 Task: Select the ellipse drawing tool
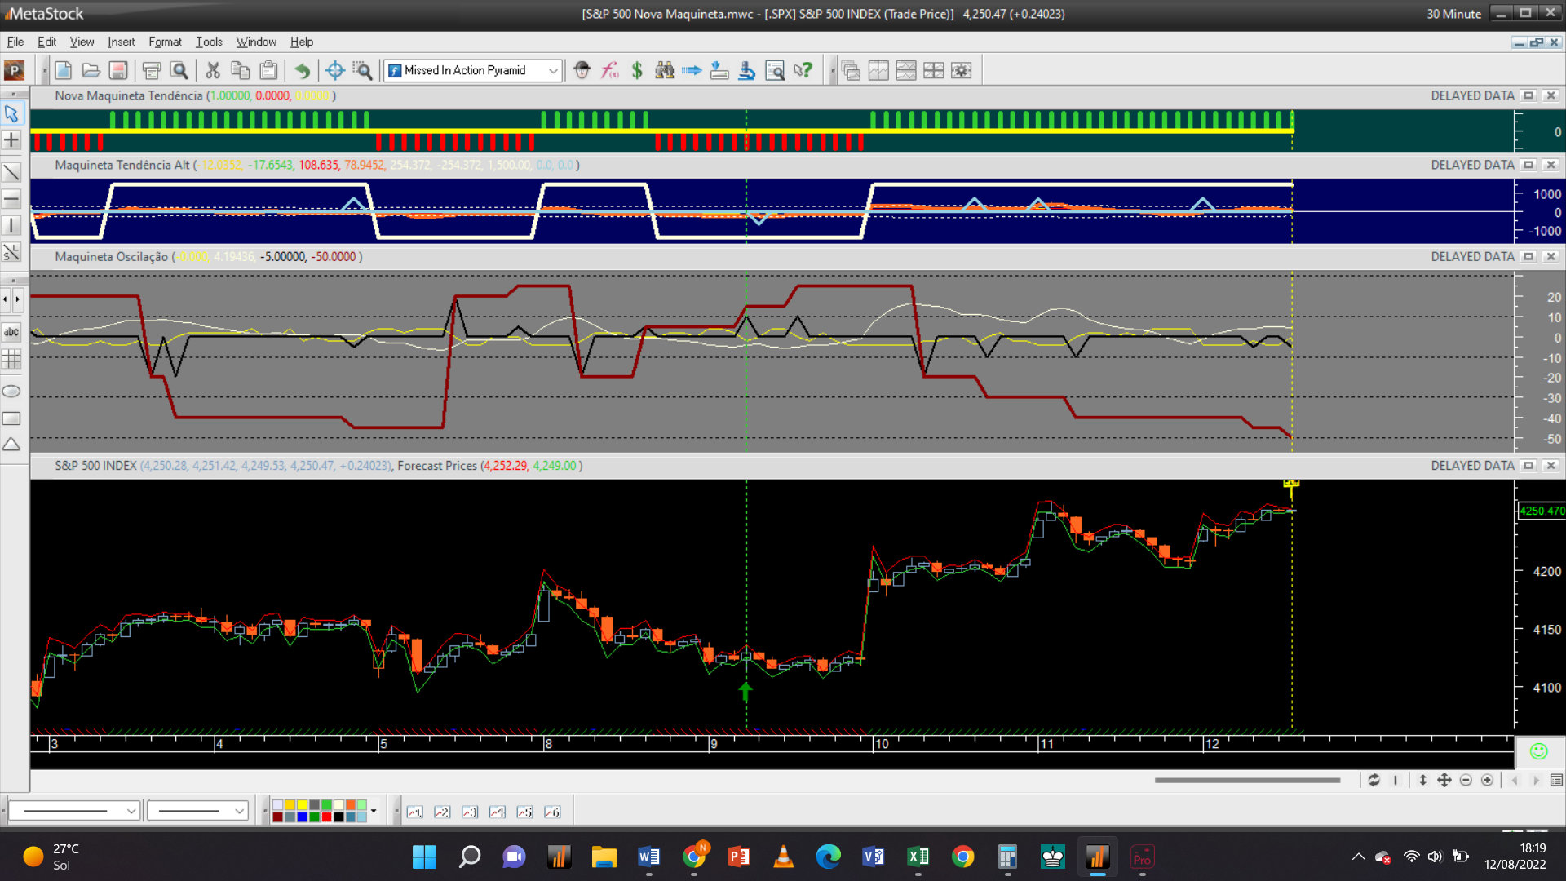click(11, 392)
